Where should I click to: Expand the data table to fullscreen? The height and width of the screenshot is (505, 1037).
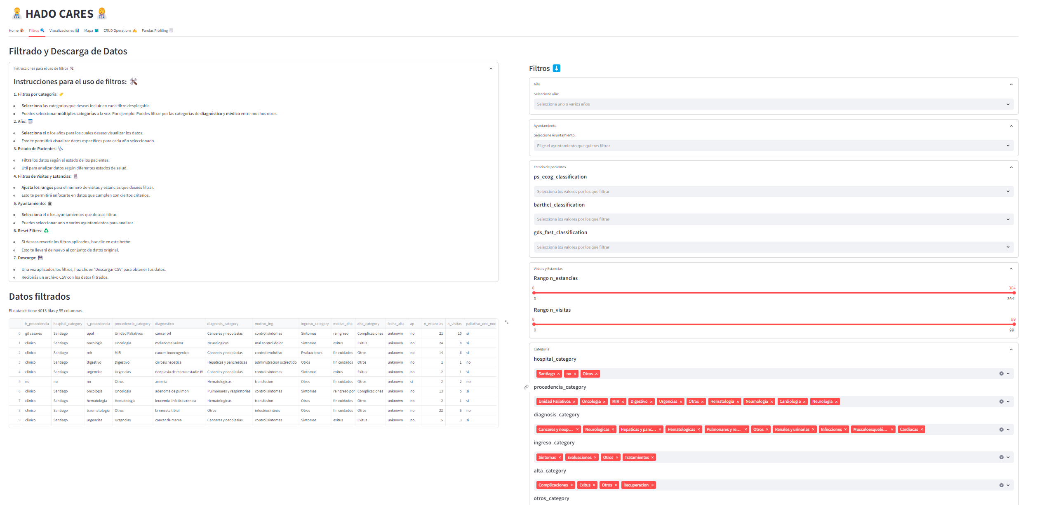point(506,322)
